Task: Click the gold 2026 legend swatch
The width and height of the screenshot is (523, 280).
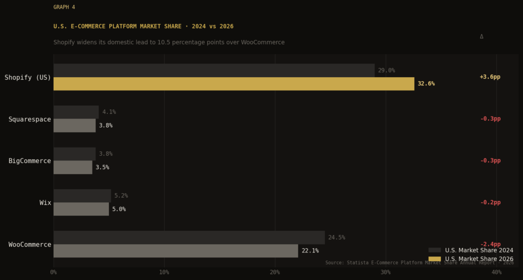Action: pyautogui.click(x=435, y=259)
